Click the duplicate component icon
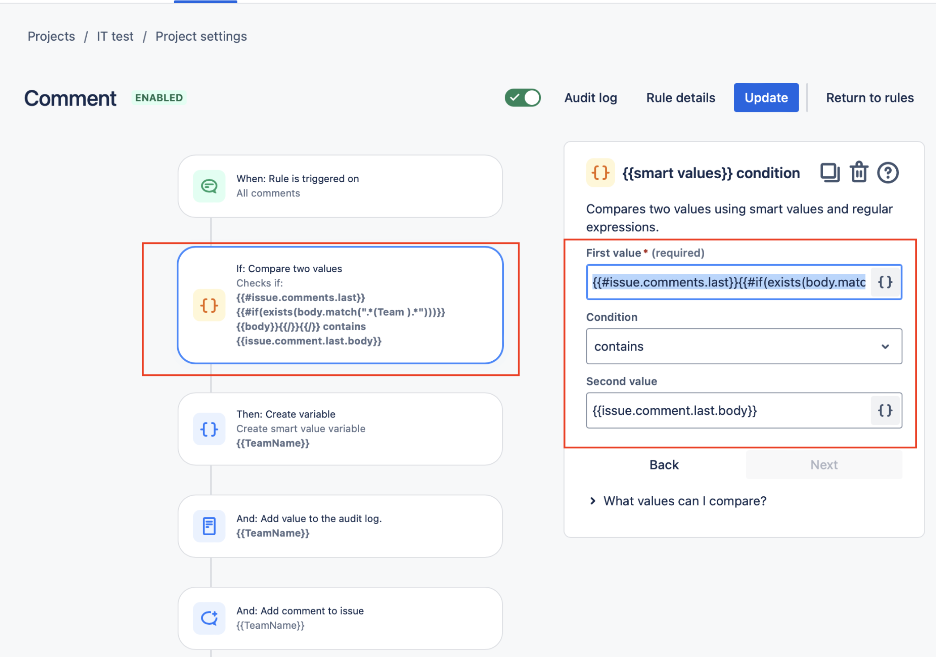This screenshot has height=657, width=936. coord(830,173)
